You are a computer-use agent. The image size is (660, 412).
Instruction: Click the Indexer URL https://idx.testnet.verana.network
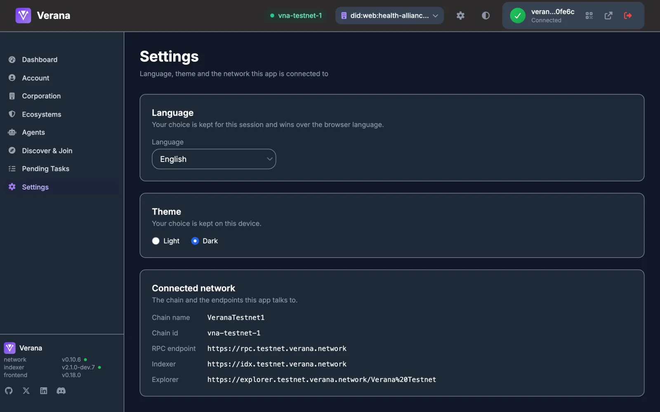(277, 364)
